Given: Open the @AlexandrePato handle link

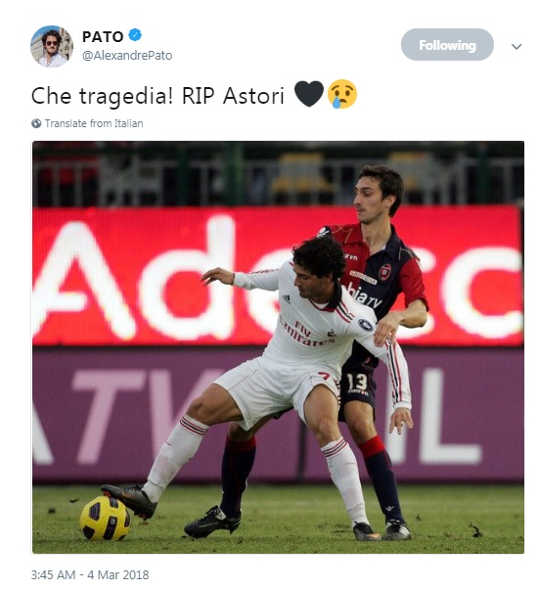Looking at the screenshot, I should 127,56.
